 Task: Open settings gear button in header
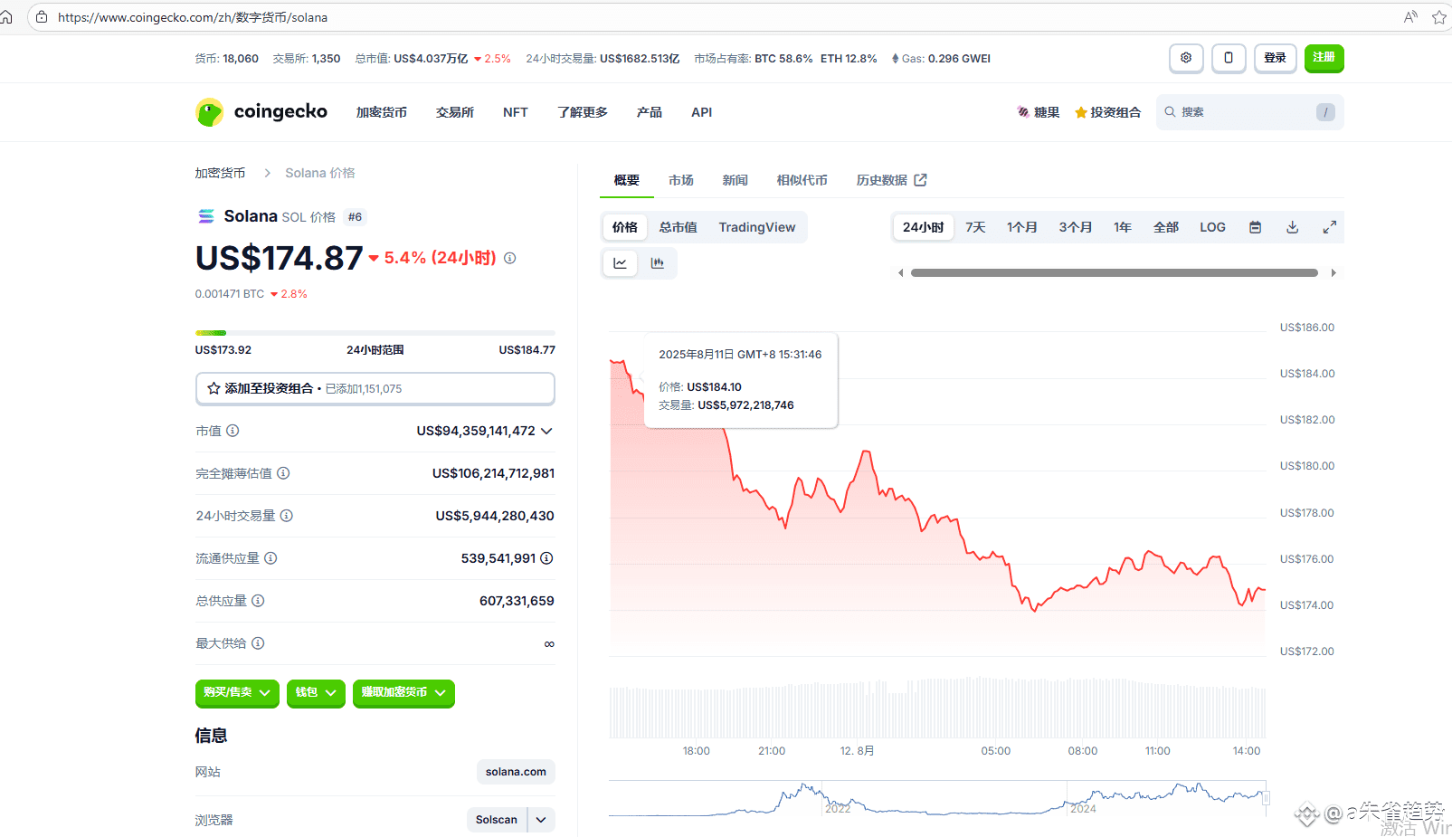[x=1186, y=58]
